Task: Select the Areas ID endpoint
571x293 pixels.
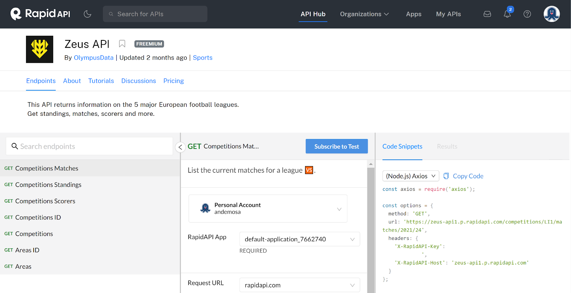Action: (90, 250)
